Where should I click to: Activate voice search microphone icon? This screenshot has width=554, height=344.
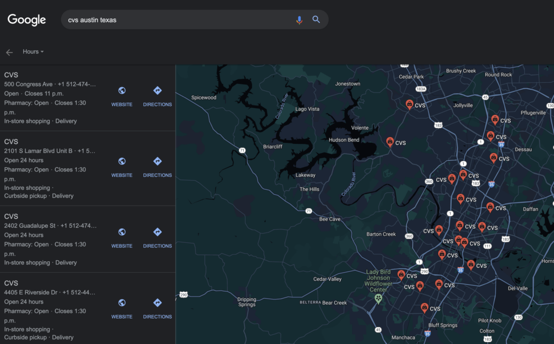click(x=299, y=20)
